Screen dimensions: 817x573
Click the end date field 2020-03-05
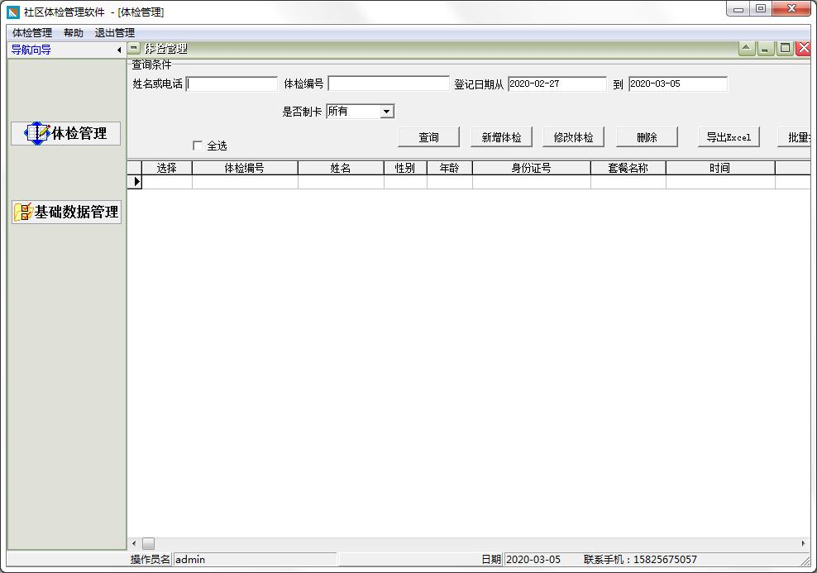(x=678, y=84)
